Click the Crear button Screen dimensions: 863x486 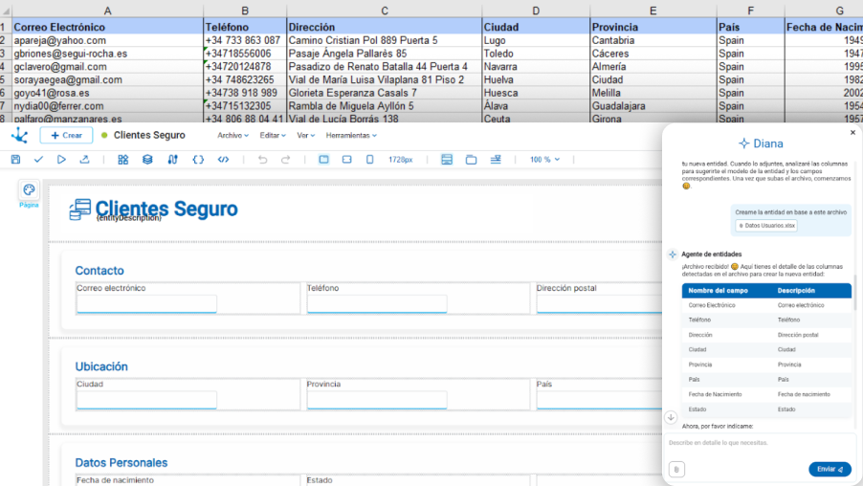click(66, 136)
